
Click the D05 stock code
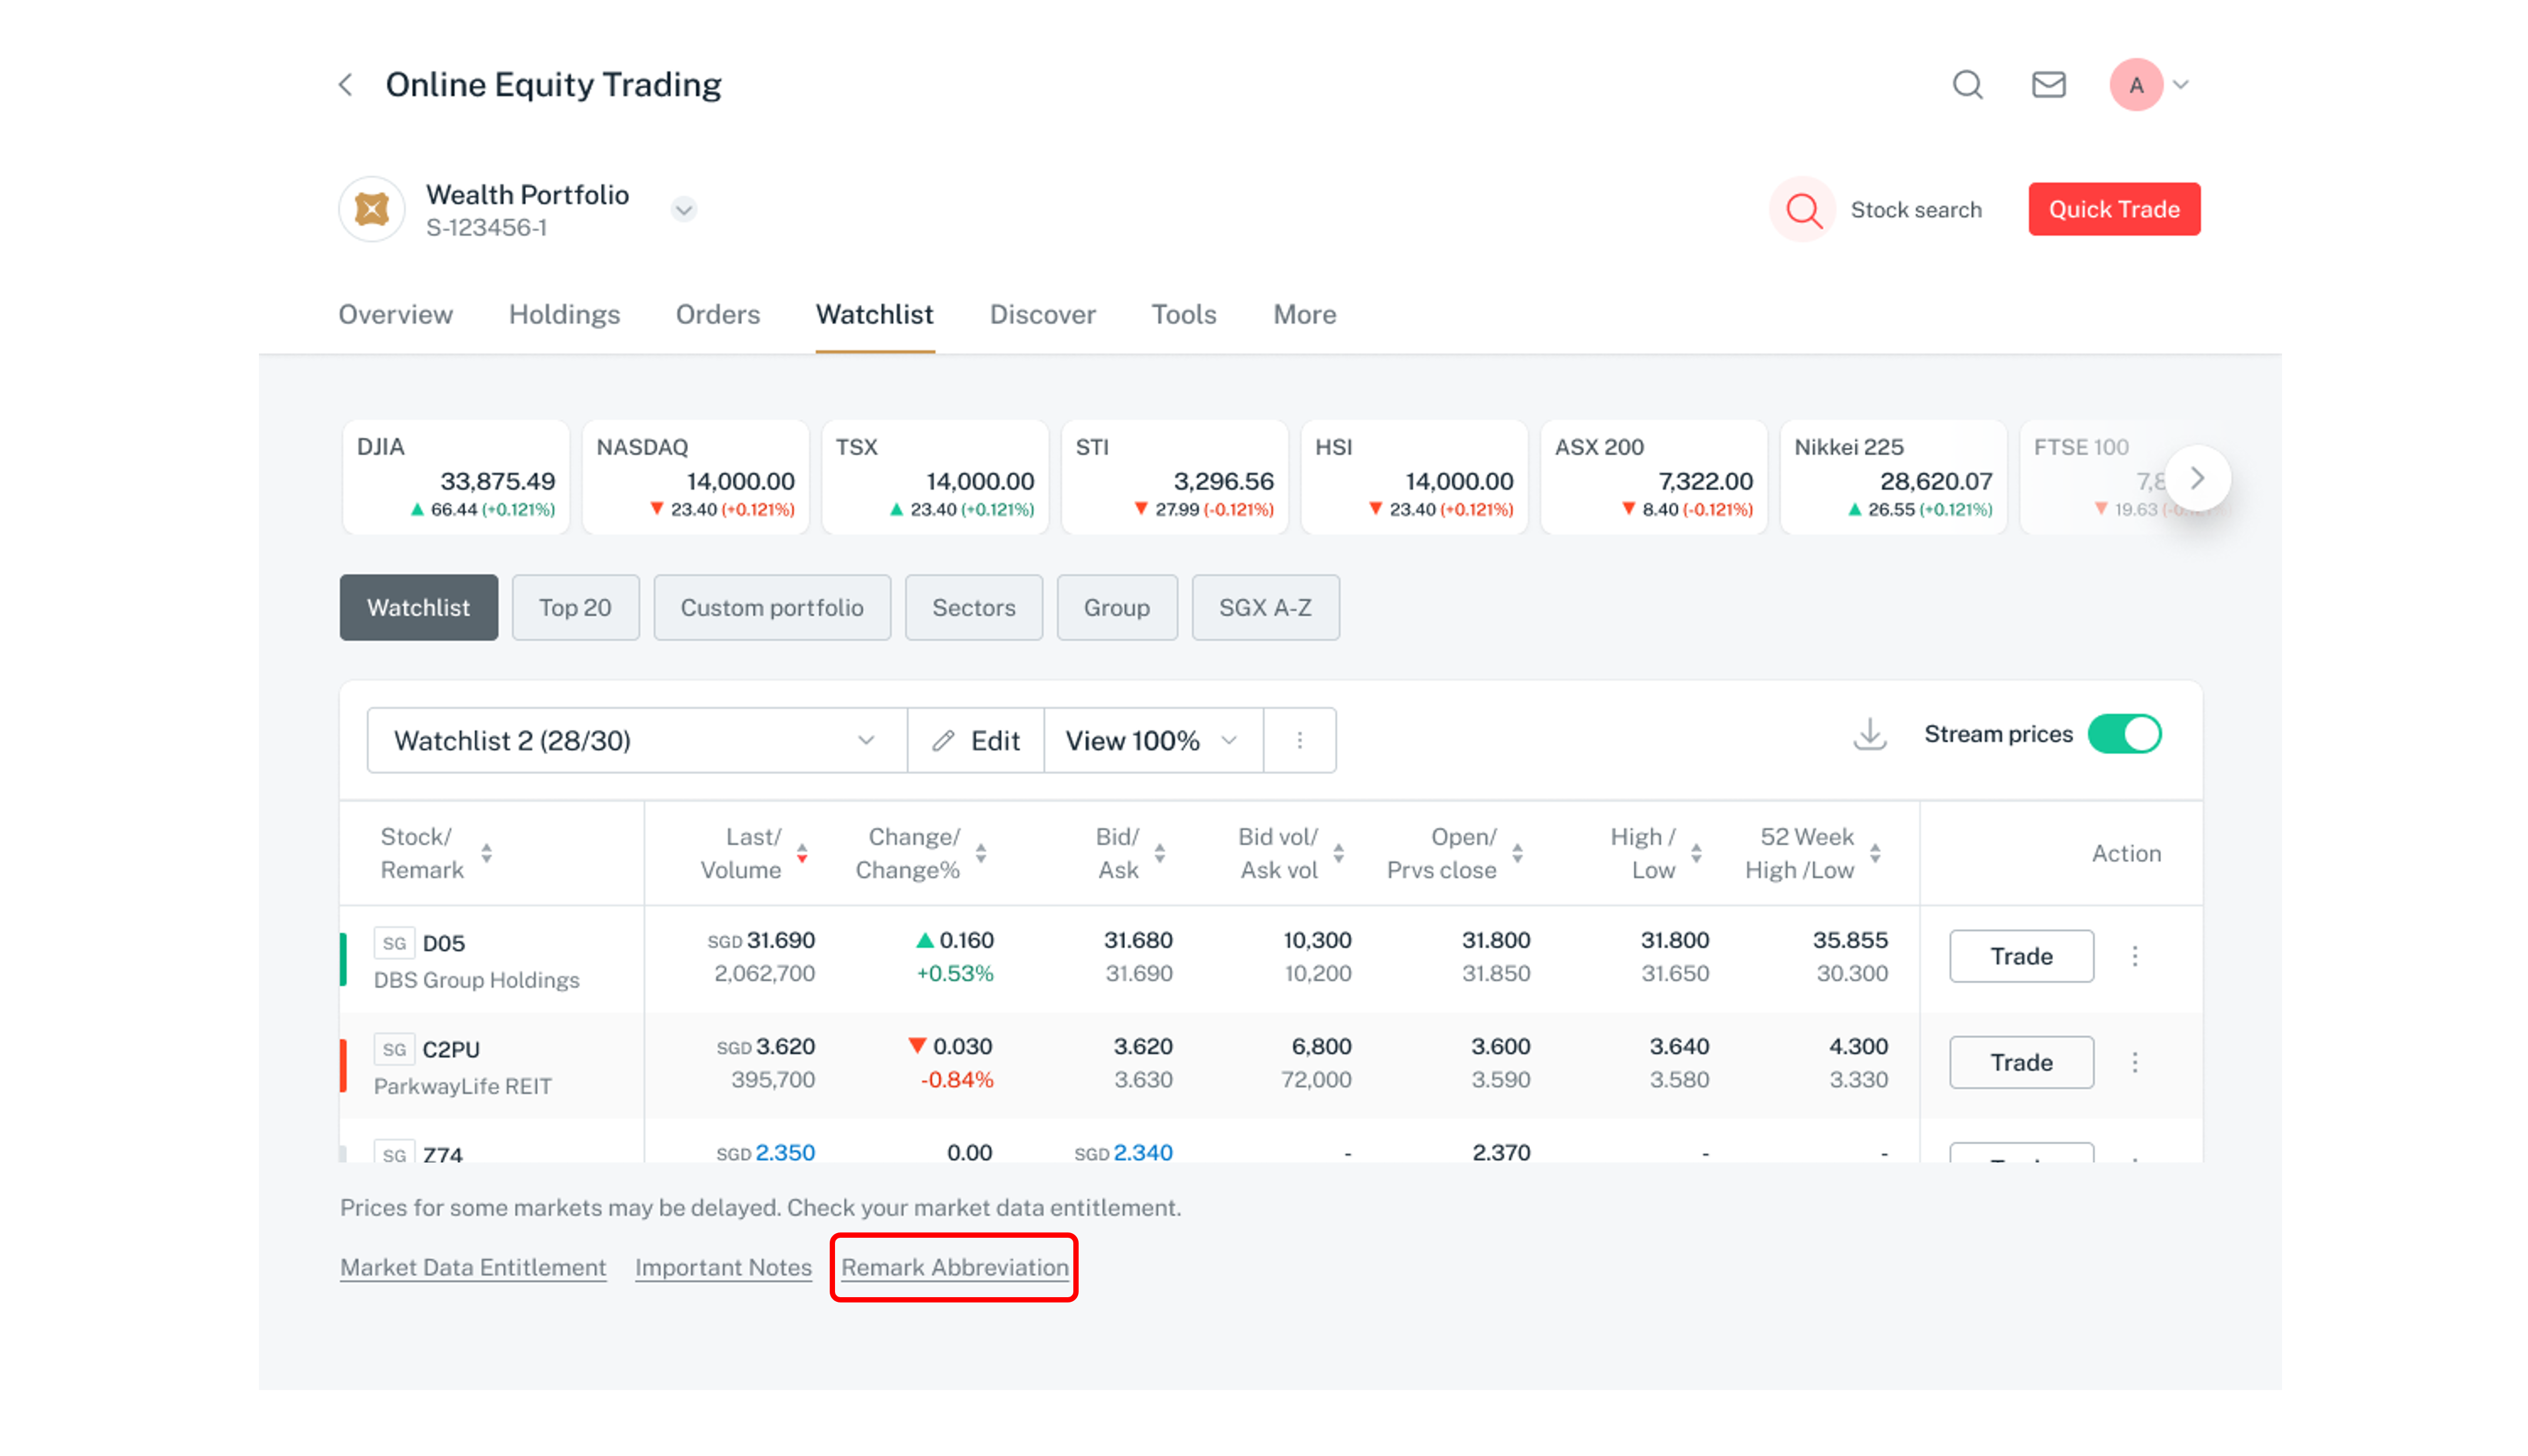443,943
